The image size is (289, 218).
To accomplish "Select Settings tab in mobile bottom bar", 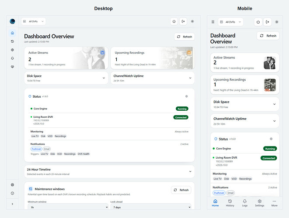I will [260, 203].
